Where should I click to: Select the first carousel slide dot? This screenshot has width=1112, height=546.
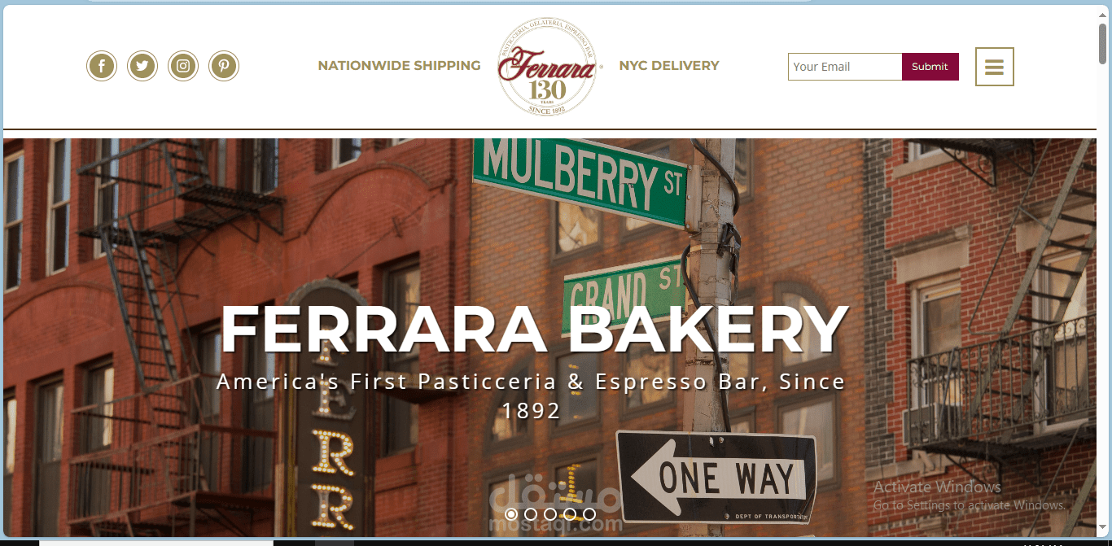pos(511,514)
